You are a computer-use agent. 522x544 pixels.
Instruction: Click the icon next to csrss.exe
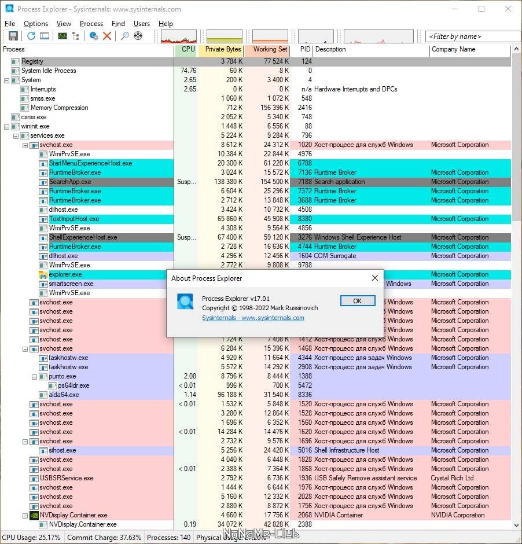point(15,117)
